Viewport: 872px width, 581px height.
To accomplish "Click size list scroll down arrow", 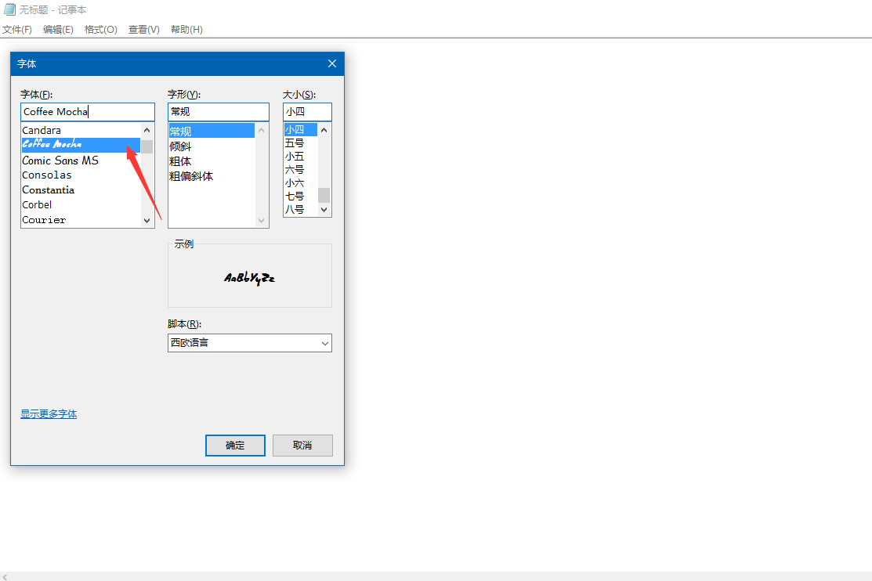I will pos(324,210).
